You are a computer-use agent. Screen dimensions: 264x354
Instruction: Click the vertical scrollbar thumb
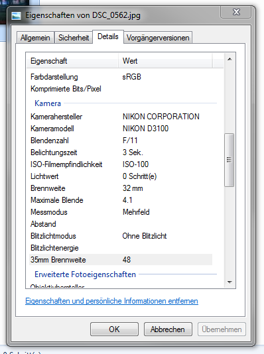230,160
